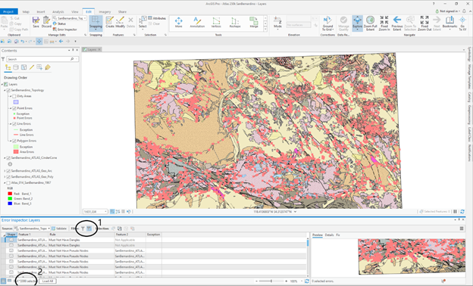Open the Go To XY tool
This screenshot has width=473, height=286.
[462, 23]
